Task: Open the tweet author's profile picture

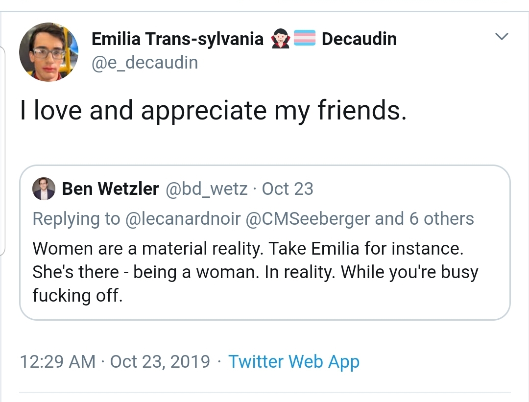Action: (48, 52)
